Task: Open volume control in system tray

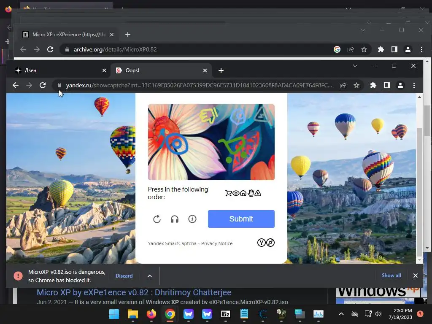Action: 378,314
